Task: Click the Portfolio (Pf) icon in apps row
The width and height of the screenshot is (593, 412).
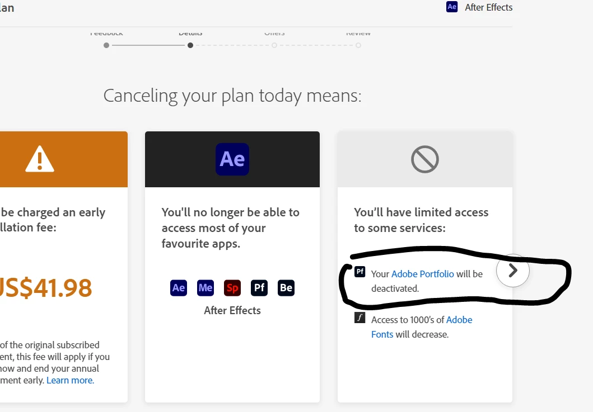Action: point(259,288)
